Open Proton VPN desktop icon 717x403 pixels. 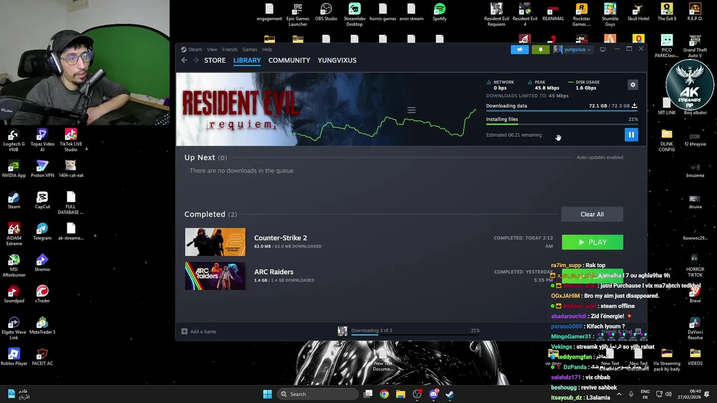pyautogui.click(x=42, y=169)
